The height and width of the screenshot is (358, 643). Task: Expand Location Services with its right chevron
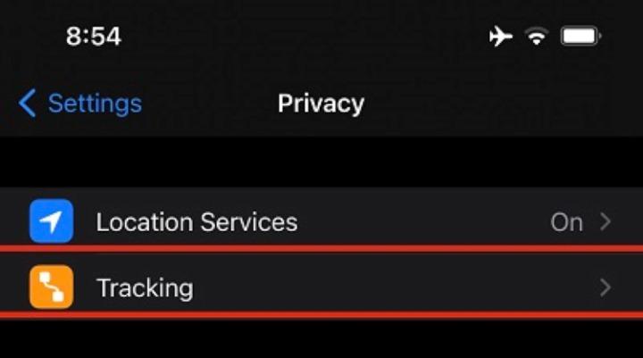[605, 221]
